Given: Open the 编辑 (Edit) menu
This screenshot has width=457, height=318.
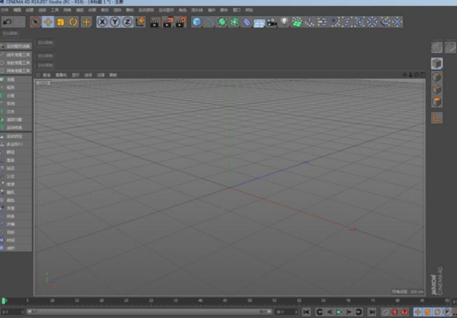Looking at the screenshot, I should click(17, 10).
